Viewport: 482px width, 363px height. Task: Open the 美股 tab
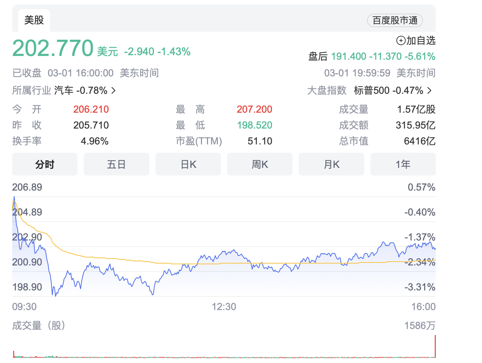pos(34,20)
